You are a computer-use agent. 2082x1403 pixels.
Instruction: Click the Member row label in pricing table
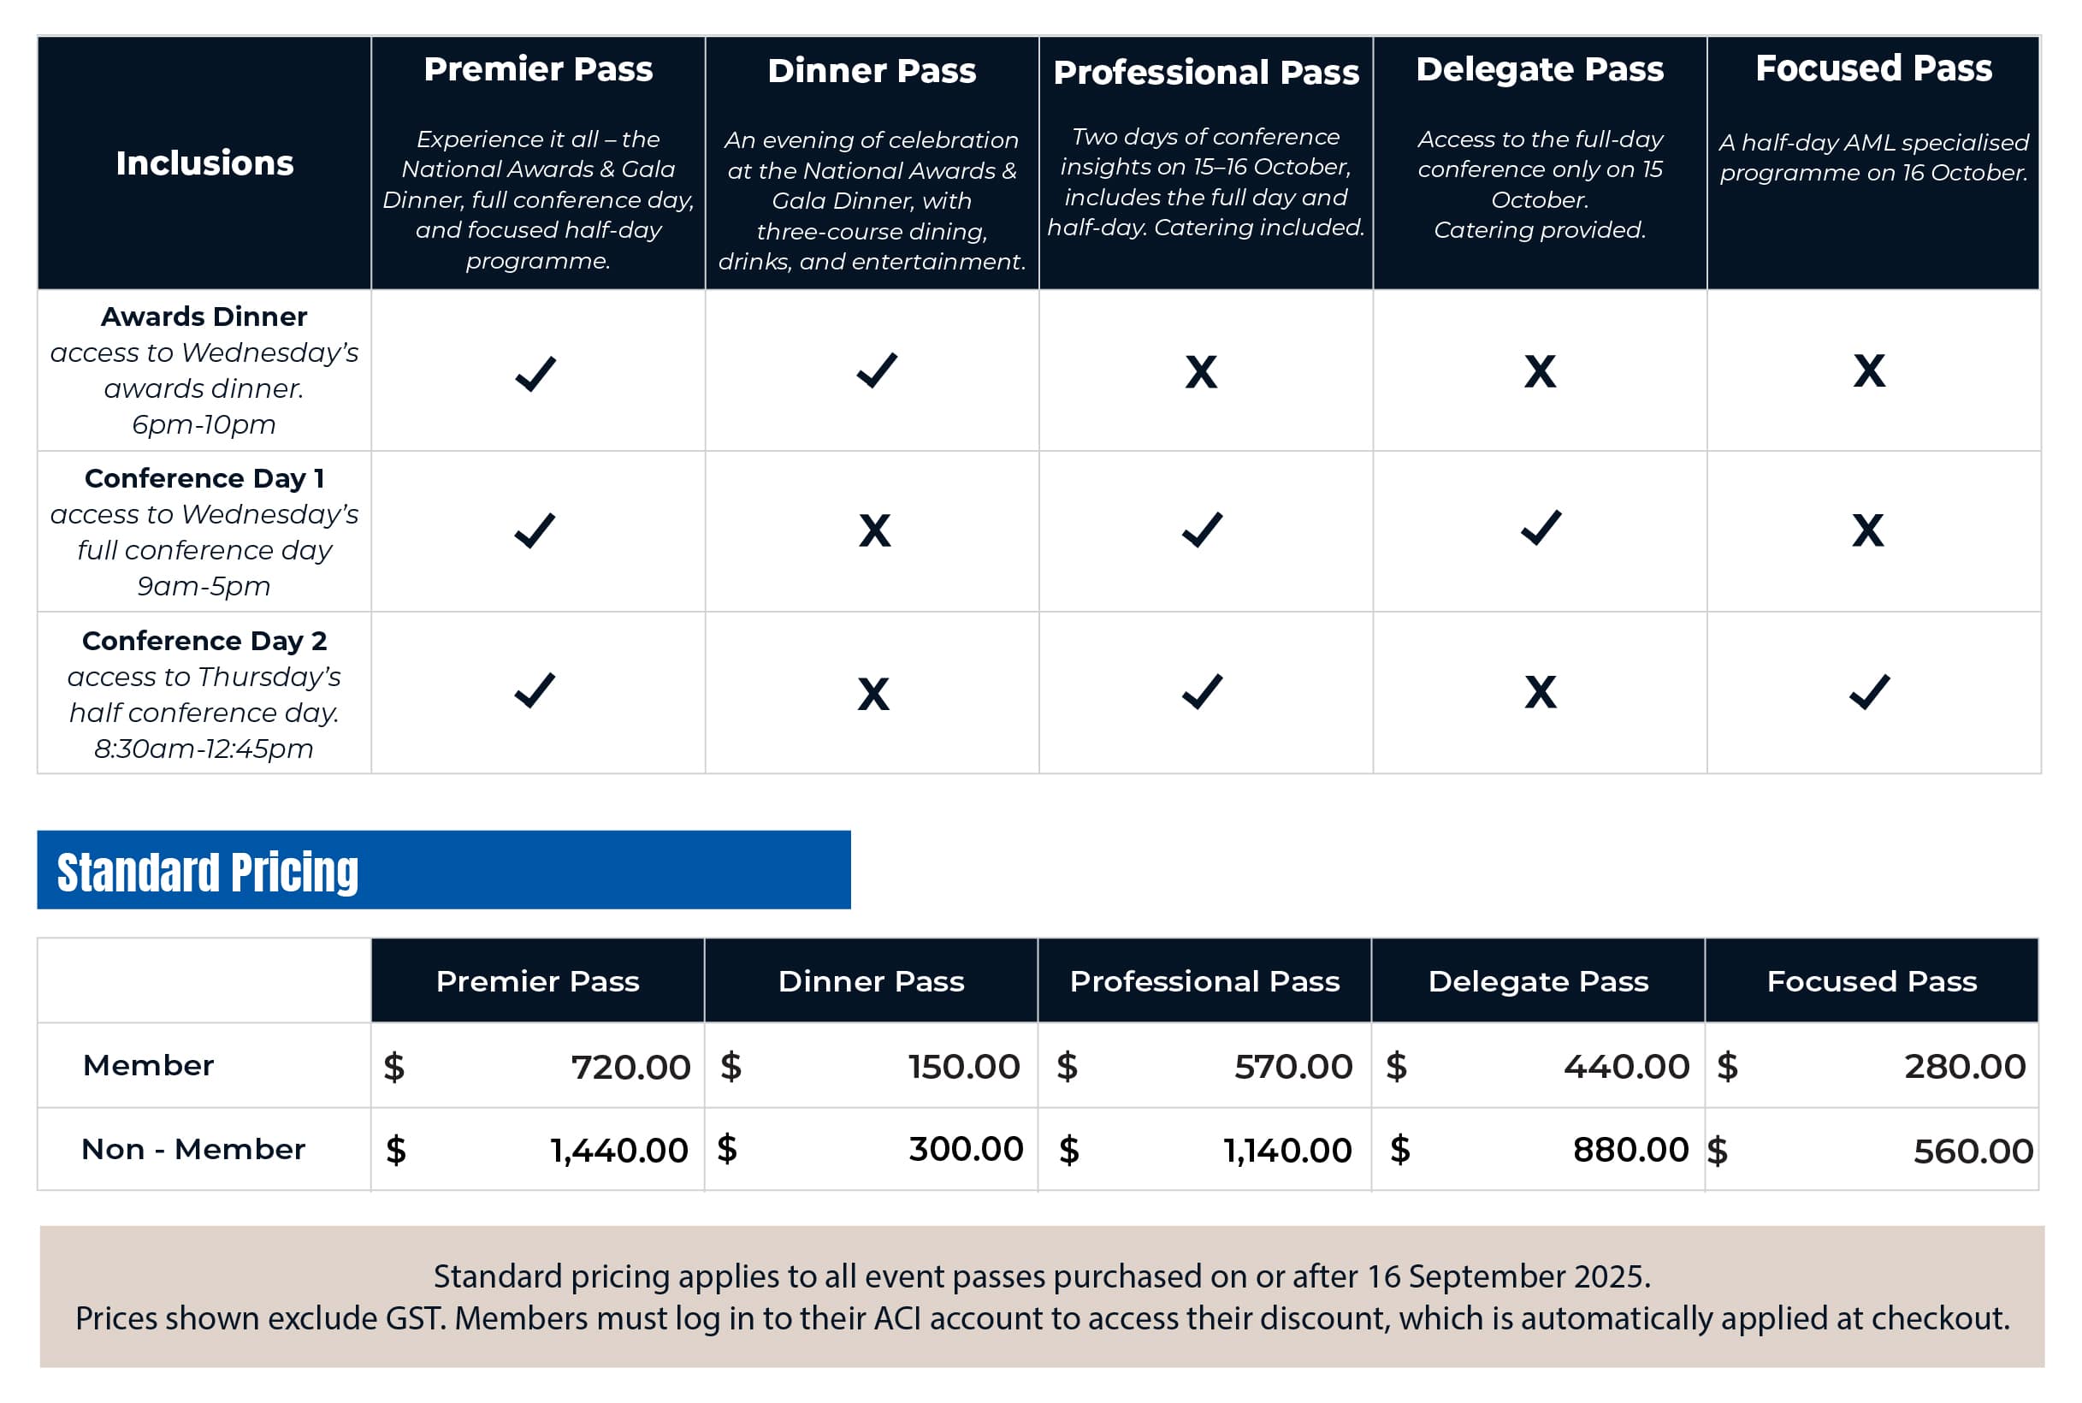149,1066
